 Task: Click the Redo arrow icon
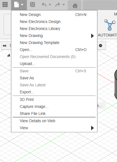pos(58,4)
